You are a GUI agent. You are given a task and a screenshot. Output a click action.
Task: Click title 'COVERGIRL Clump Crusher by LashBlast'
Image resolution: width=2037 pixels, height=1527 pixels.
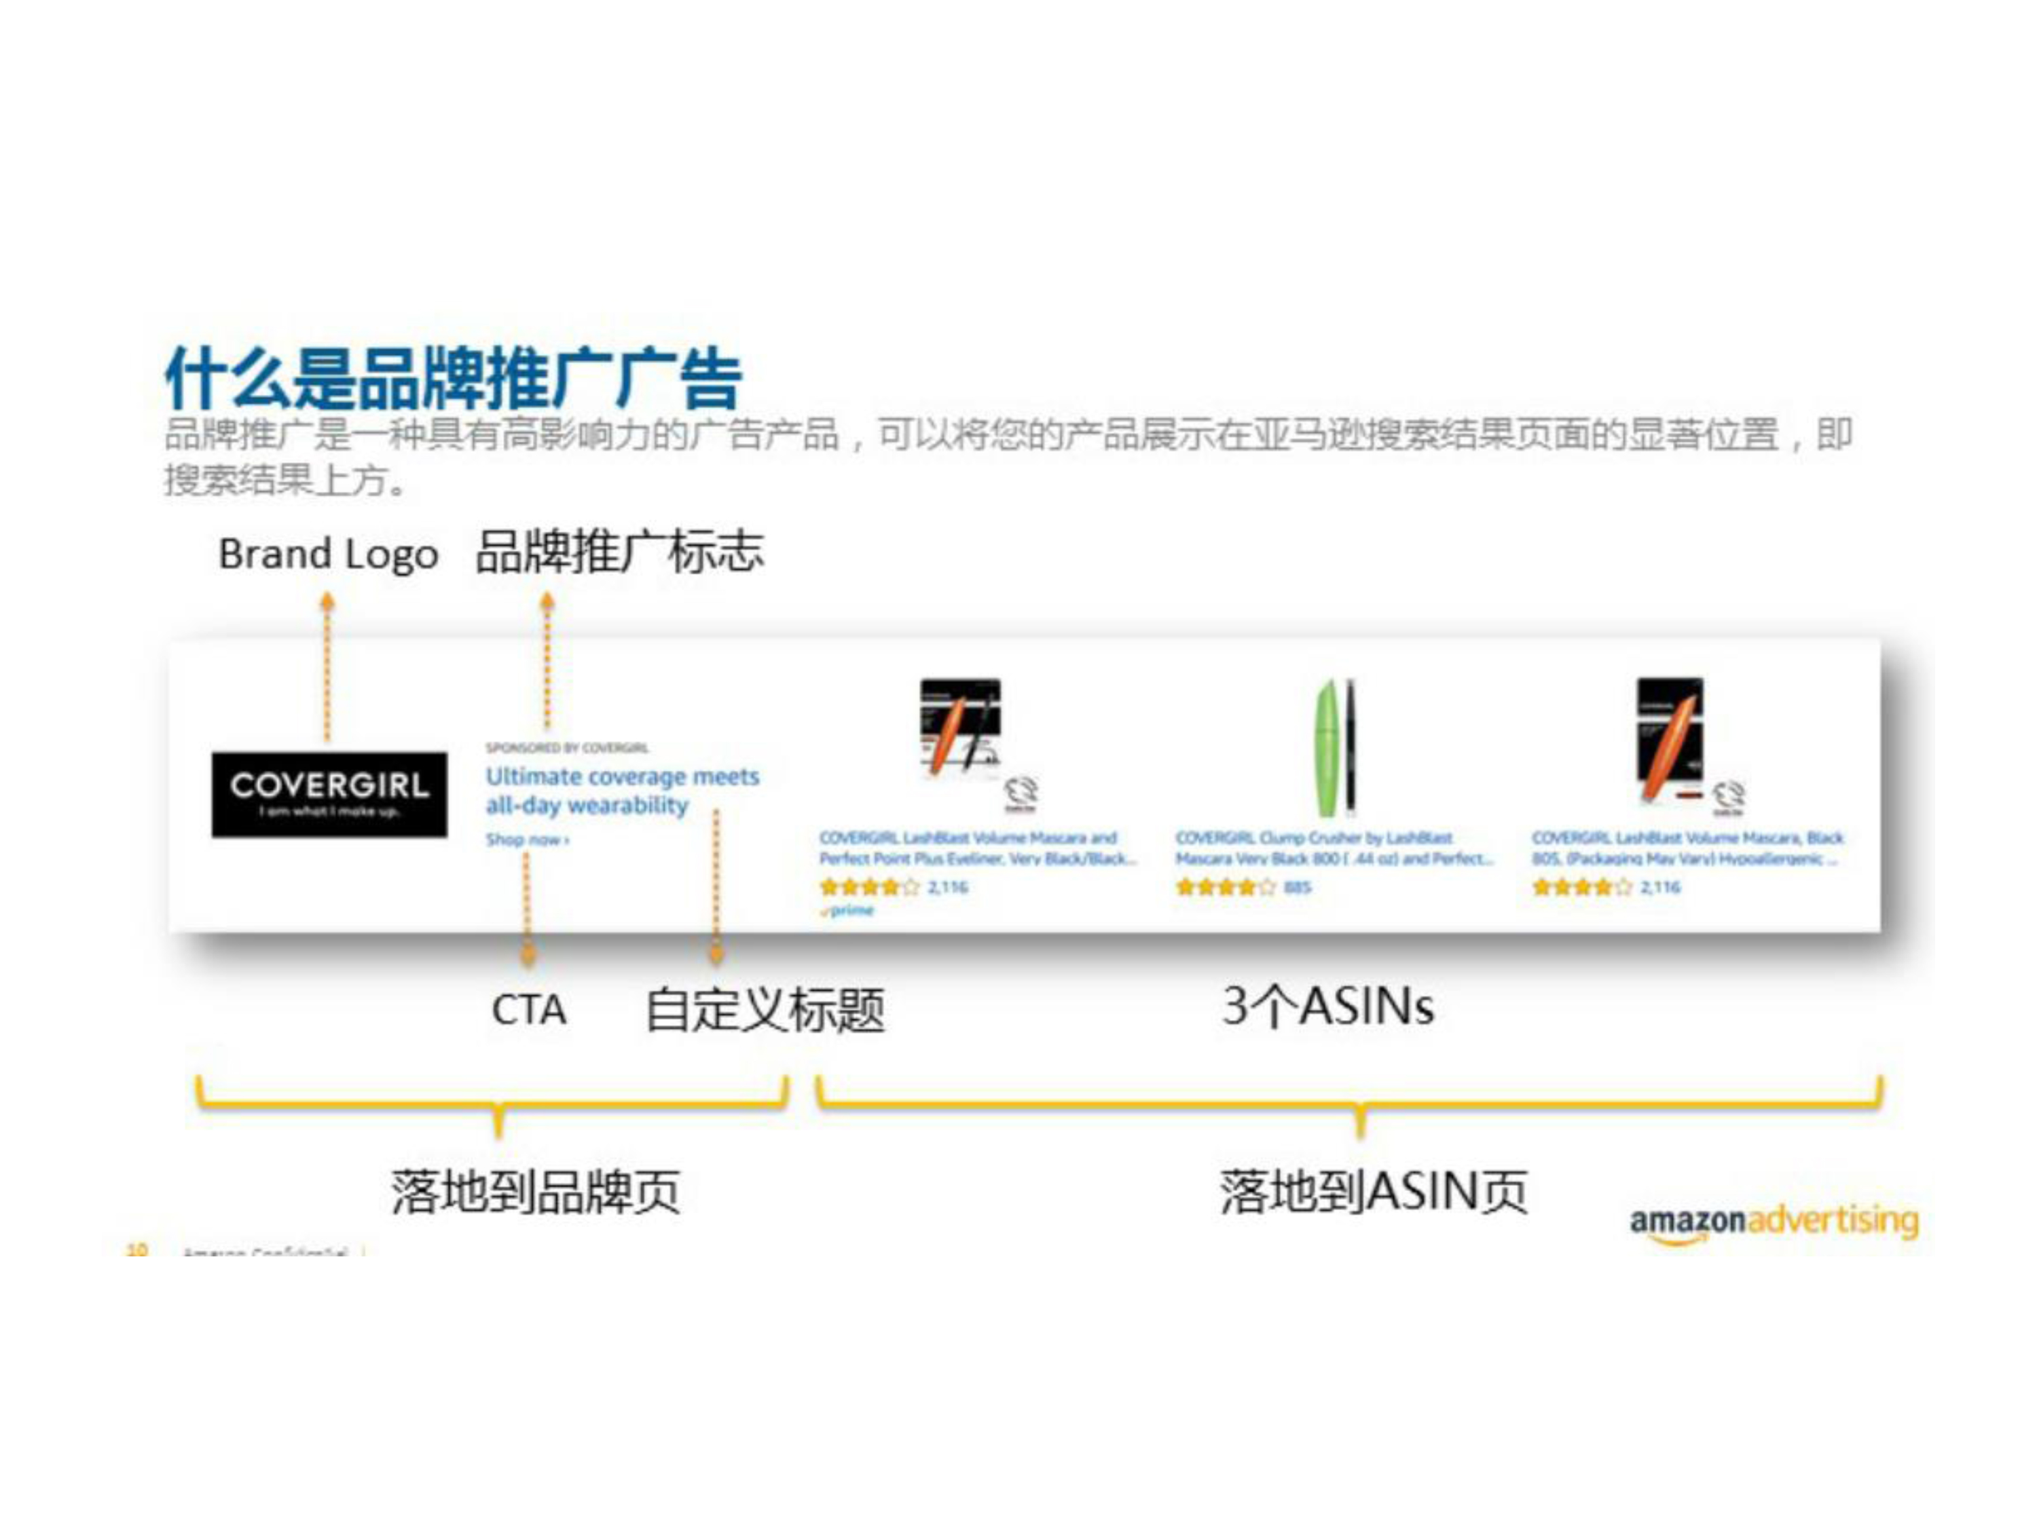click(1334, 848)
